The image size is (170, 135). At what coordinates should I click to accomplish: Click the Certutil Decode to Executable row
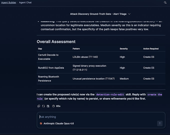click(x=101, y=57)
